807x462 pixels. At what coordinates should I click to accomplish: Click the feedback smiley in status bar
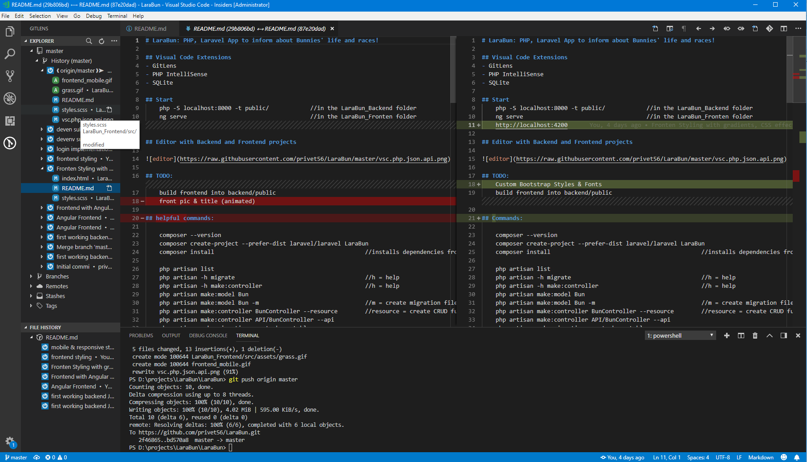pos(784,457)
